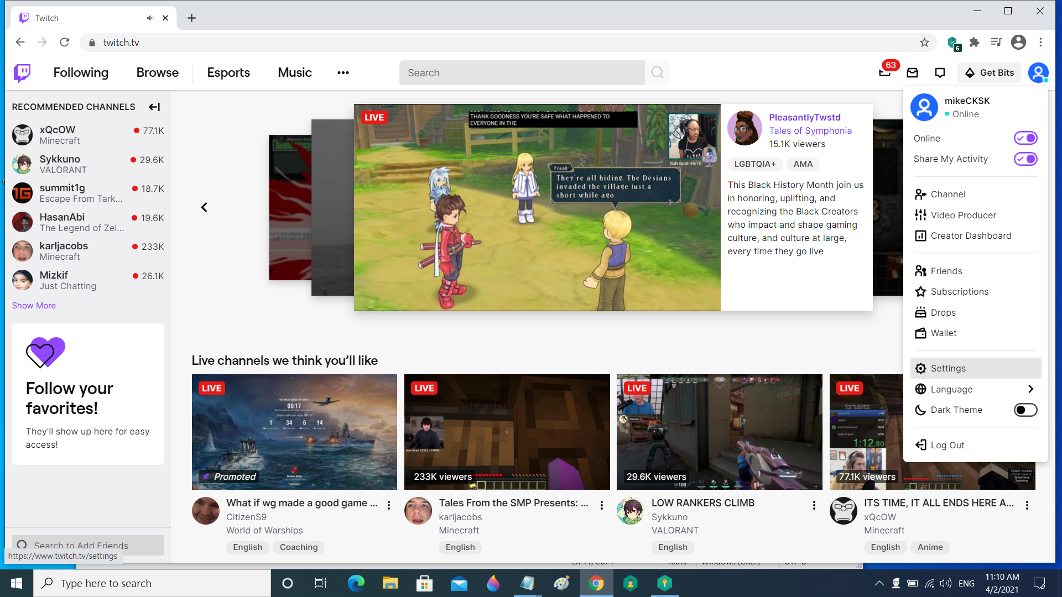This screenshot has width=1062, height=597.
Task: Open the three-dots more navigation menu
Action: click(343, 72)
